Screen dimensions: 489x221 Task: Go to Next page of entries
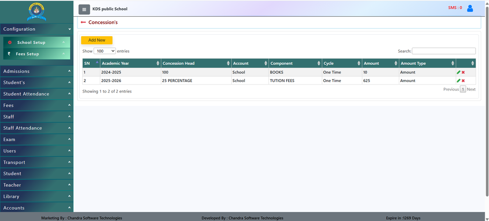[x=471, y=90]
